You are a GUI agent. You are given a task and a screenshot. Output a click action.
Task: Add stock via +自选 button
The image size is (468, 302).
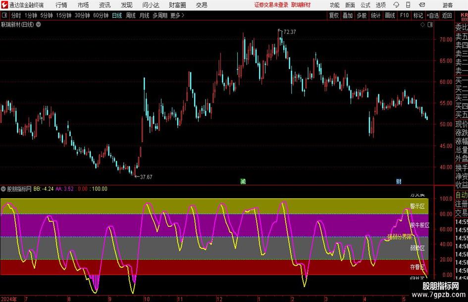[432, 15]
